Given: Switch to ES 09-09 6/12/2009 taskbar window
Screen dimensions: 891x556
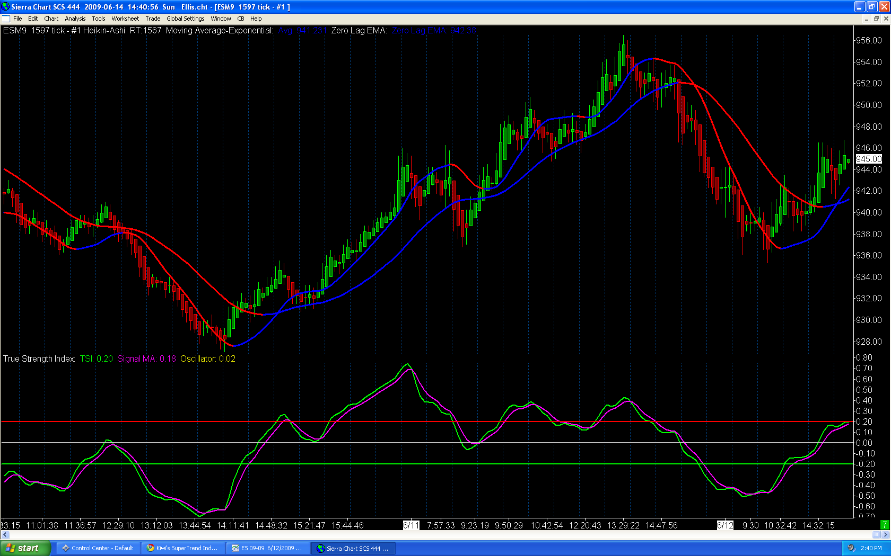Looking at the screenshot, I should click(x=268, y=548).
